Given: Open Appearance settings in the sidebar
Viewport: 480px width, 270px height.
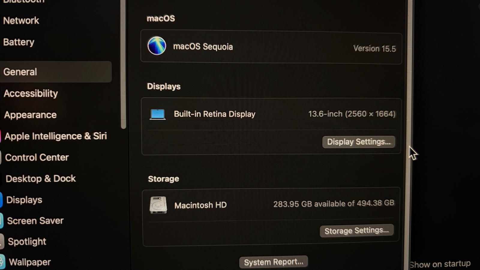Looking at the screenshot, I should 30,115.
